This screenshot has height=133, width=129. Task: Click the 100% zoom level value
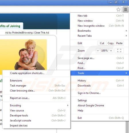[x=104, y=50]
